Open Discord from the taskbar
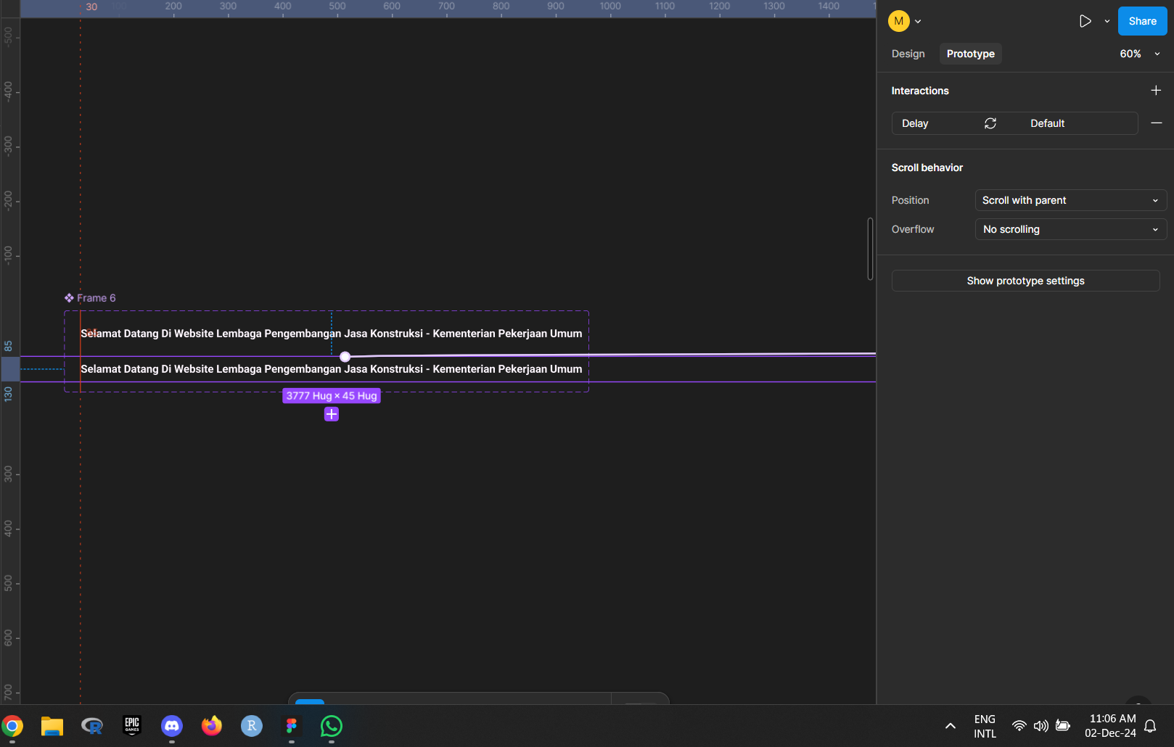This screenshot has width=1174, height=747. (172, 725)
